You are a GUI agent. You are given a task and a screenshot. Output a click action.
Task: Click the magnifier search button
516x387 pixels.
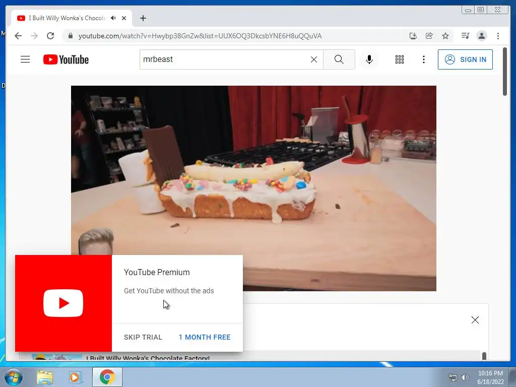pyautogui.click(x=339, y=59)
